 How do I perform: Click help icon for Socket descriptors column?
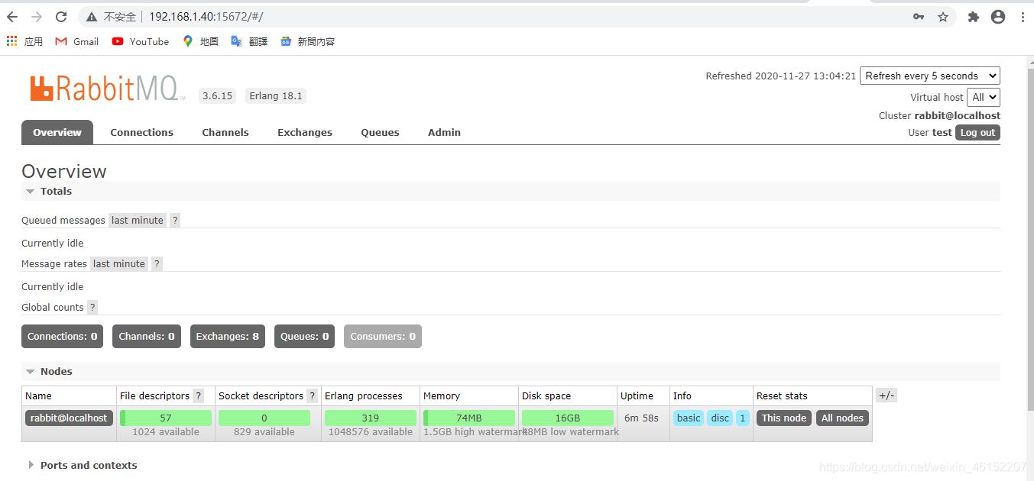click(312, 395)
